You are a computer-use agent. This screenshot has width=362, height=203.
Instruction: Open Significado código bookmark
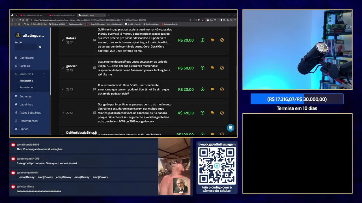tap(151, 24)
